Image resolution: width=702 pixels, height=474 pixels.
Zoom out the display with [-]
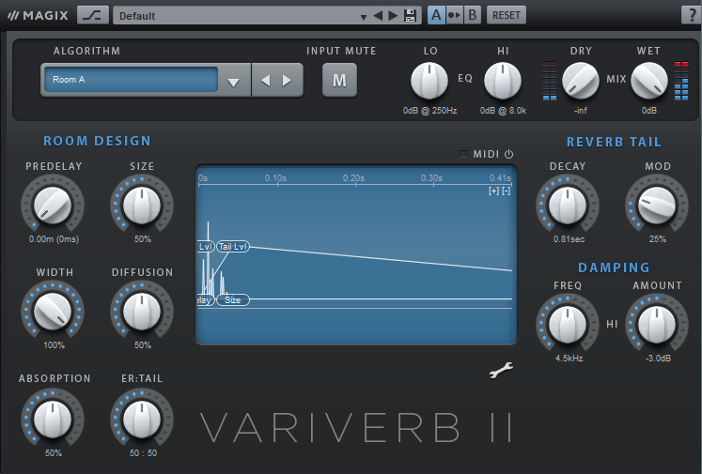point(506,191)
